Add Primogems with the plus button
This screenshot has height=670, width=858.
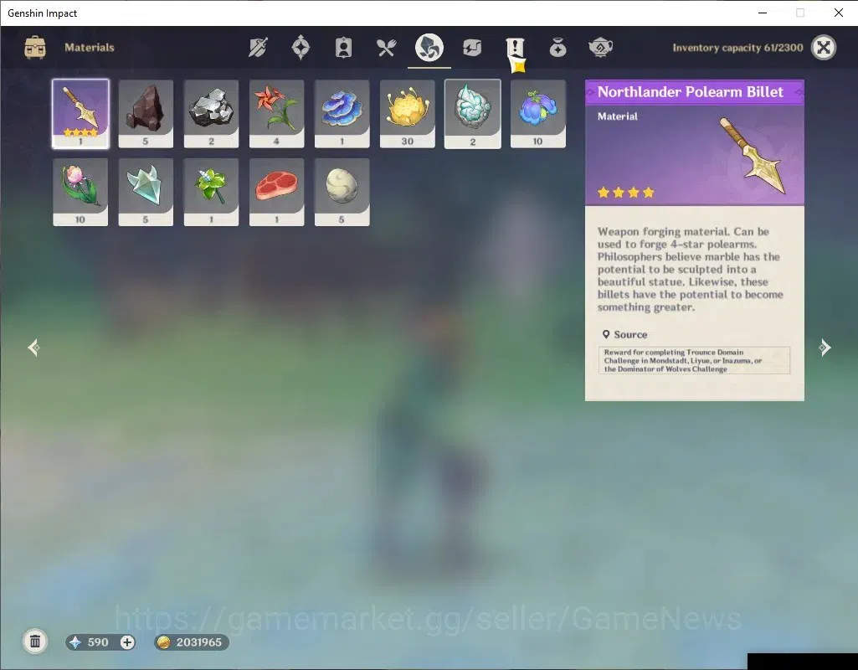(x=127, y=642)
